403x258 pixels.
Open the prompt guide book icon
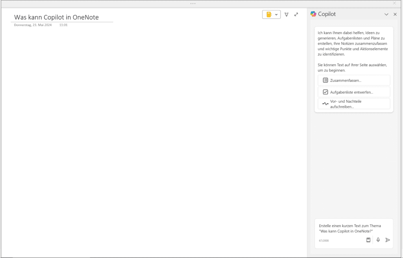pyautogui.click(x=368, y=240)
